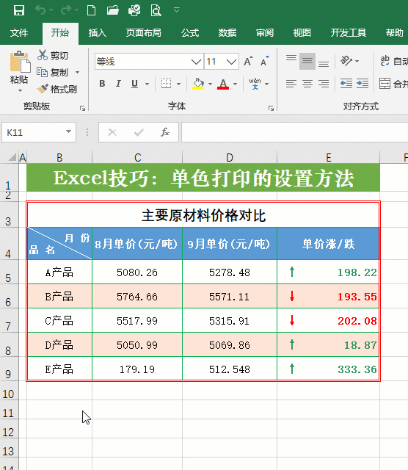Viewport: 408px width, 470px height.
Task: Click the Redo arrow icon
Action: (x=66, y=10)
